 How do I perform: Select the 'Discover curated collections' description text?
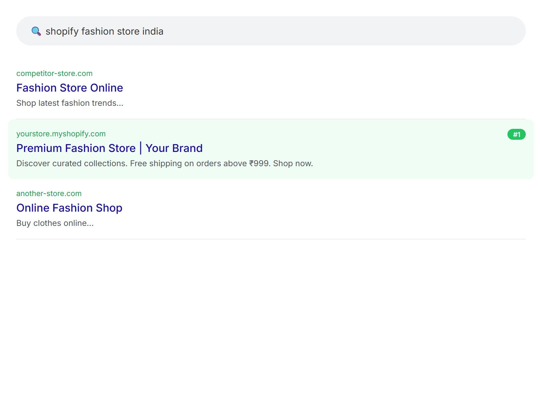coord(165,163)
